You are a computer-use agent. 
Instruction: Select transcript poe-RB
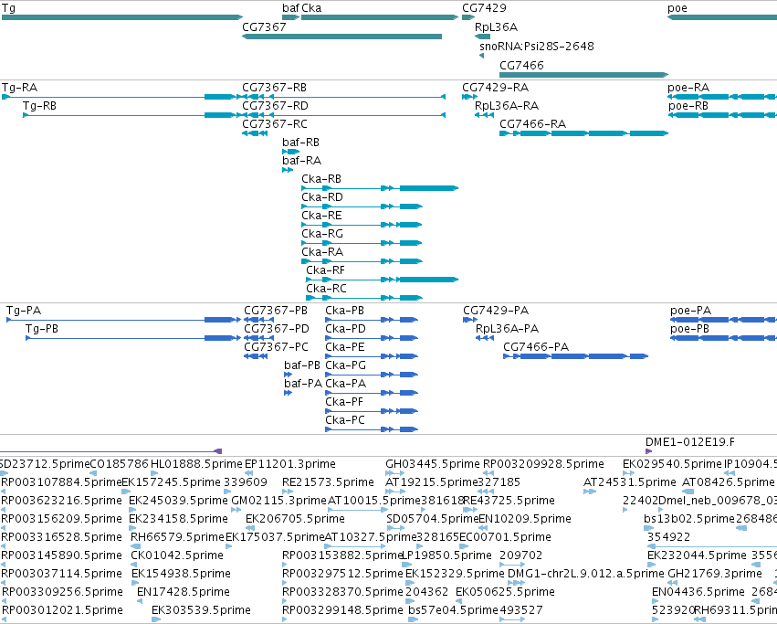[688, 106]
